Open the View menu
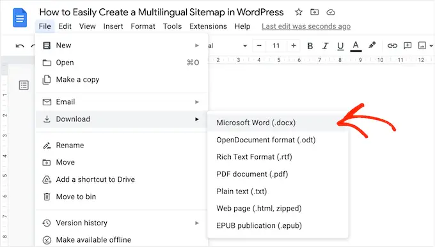 coord(88,26)
